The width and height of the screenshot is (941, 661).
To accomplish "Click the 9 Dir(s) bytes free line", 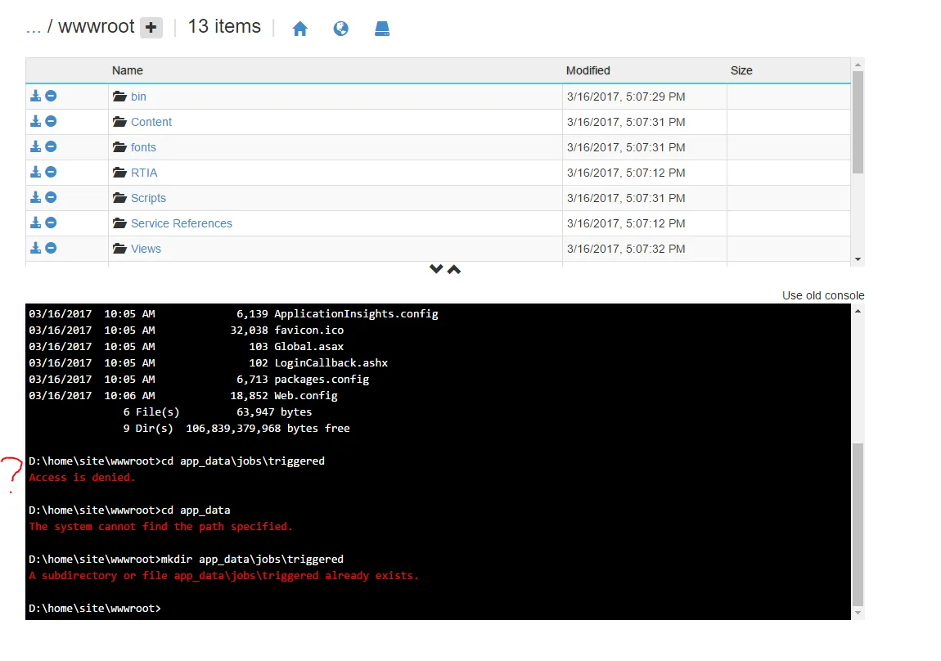I will 236,429.
